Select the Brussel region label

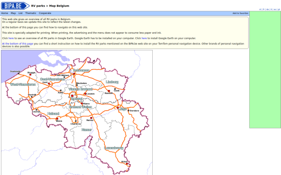76,99
